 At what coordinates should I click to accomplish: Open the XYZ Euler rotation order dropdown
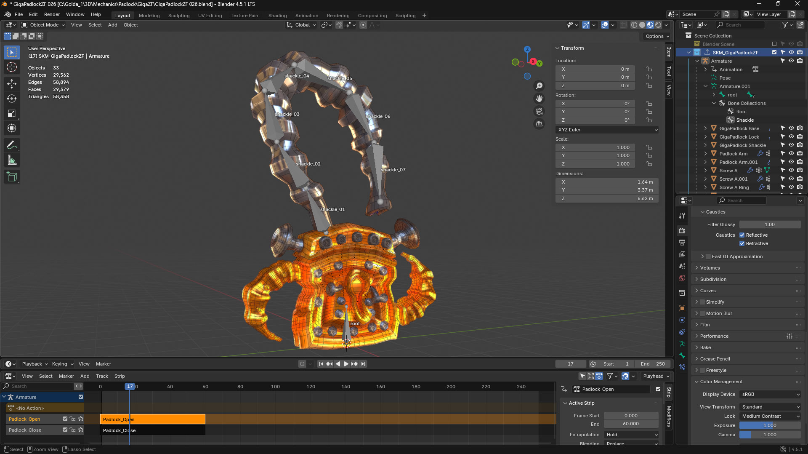tap(607, 130)
